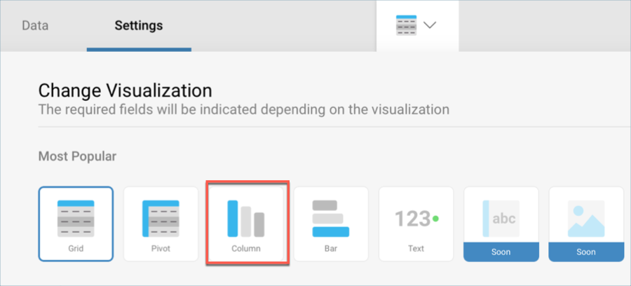Click the "Column" label under the chart
631x286 pixels.
246,248
